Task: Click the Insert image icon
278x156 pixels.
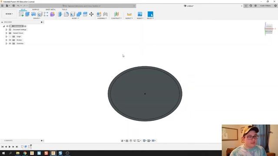Action: (x=140, y=14)
